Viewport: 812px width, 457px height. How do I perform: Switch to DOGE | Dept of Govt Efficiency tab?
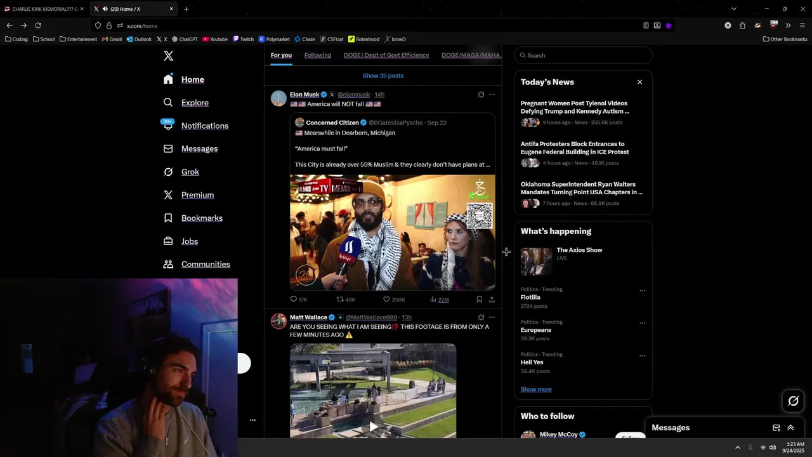[386, 55]
